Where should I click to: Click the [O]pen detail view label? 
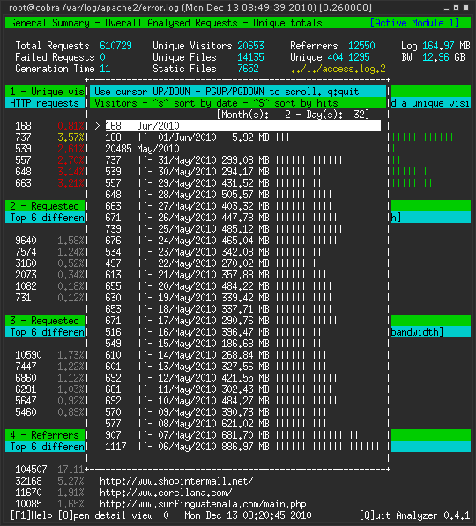pyautogui.click(x=106, y=515)
